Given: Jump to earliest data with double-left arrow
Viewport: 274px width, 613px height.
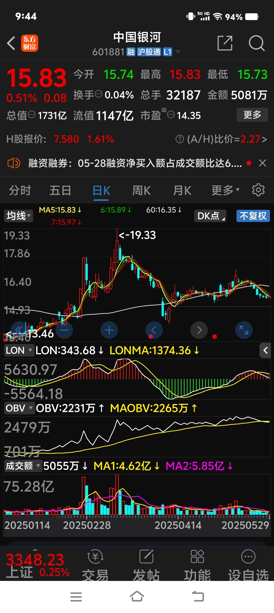Looking at the screenshot, I should [x=19, y=330].
